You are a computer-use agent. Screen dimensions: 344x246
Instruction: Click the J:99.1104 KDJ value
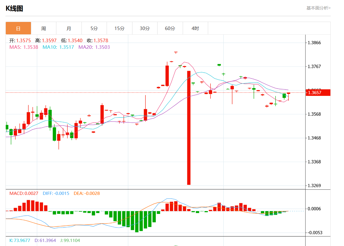click(70, 240)
